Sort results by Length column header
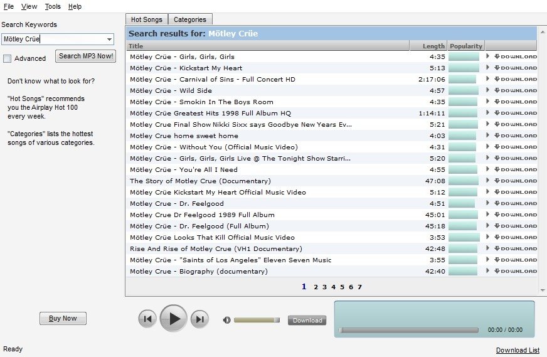This screenshot has height=357, width=547. point(428,46)
